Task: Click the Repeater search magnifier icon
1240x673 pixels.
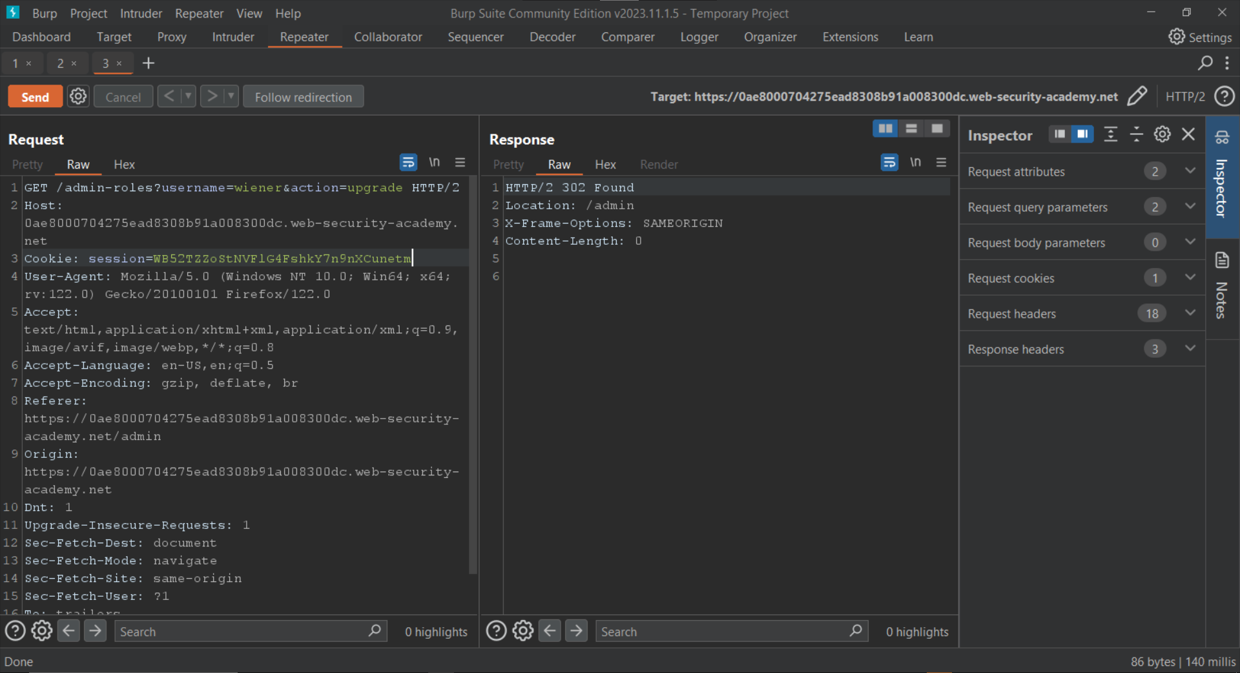Action: click(1204, 63)
